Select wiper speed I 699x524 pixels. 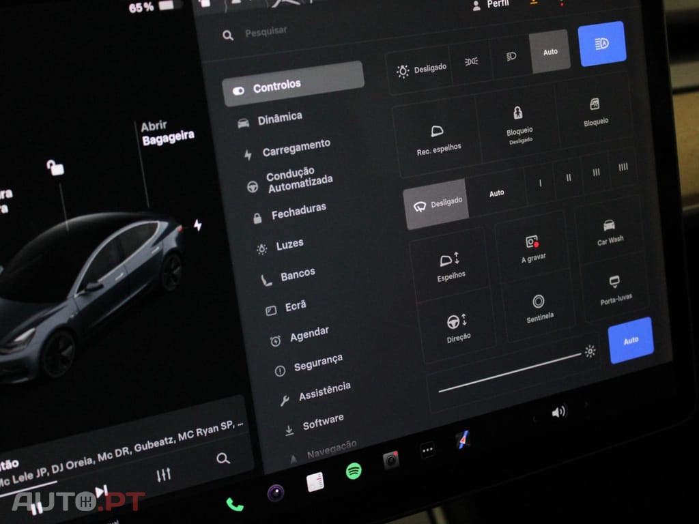[541, 183]
